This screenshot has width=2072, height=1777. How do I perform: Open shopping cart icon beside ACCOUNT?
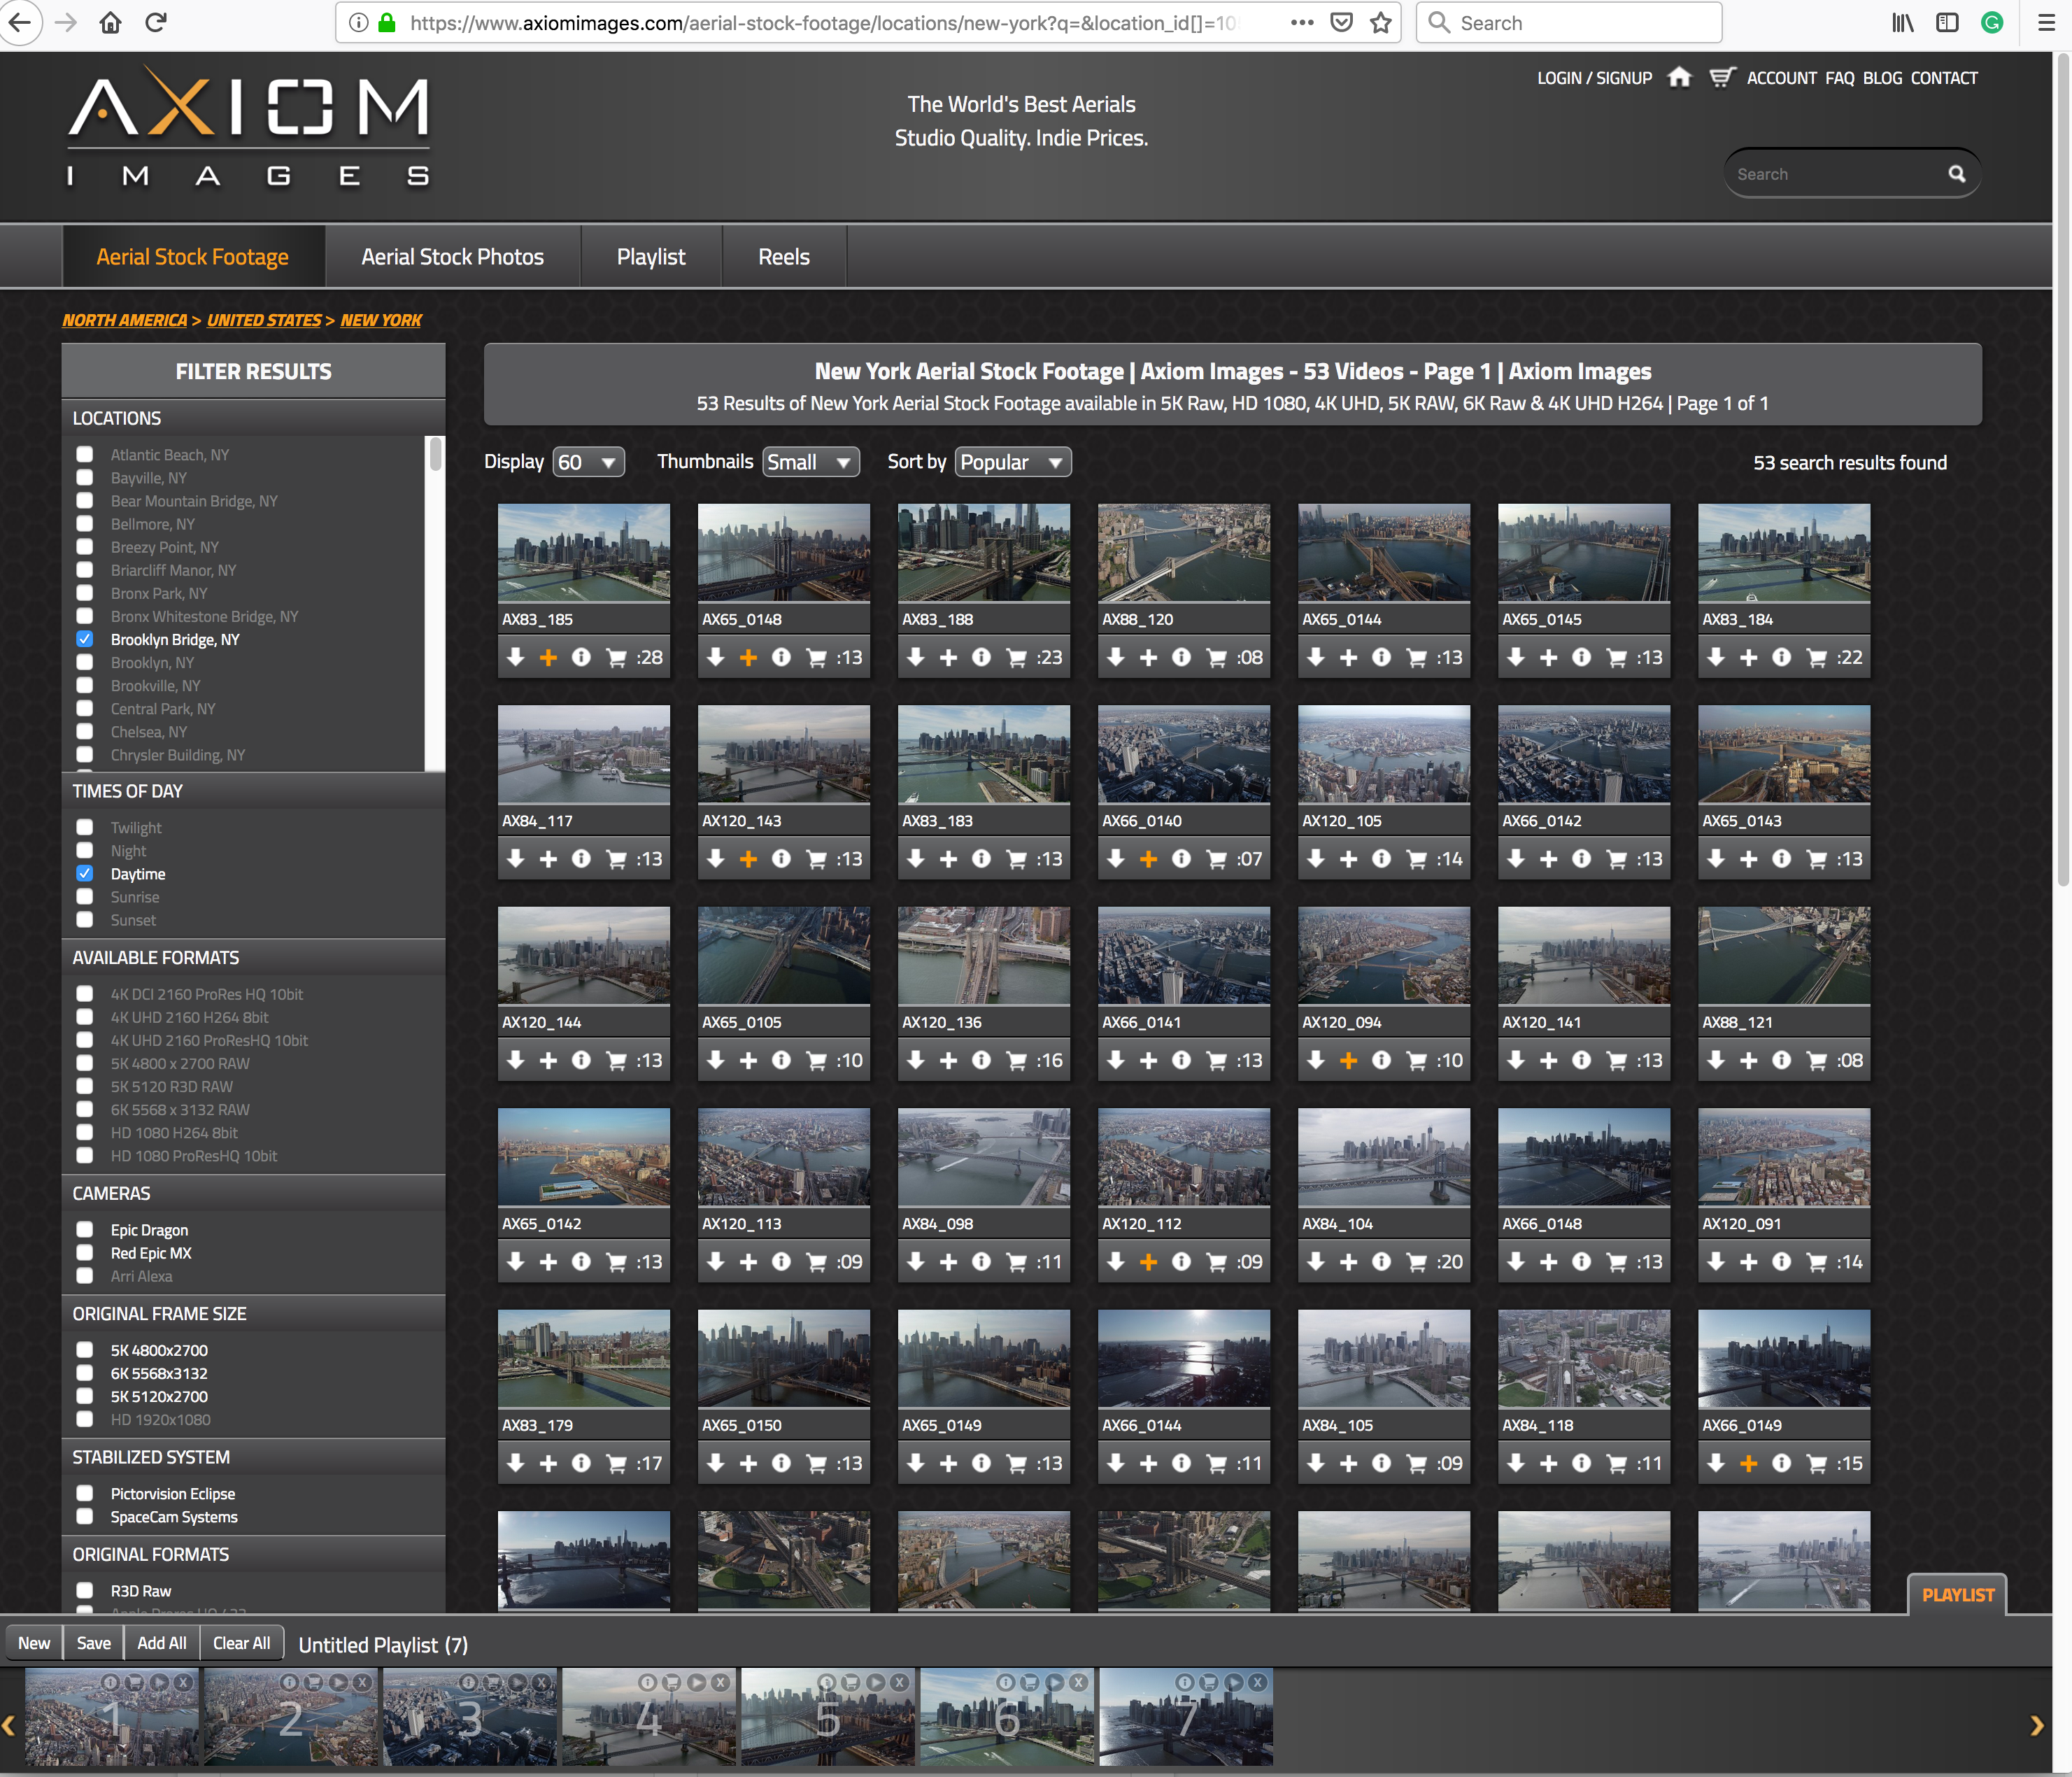pyautogui.click(x=1721, y=77)
